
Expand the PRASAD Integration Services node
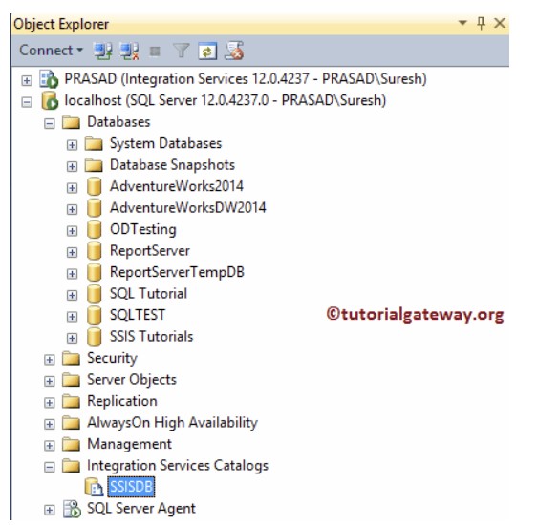coord(27,80)
